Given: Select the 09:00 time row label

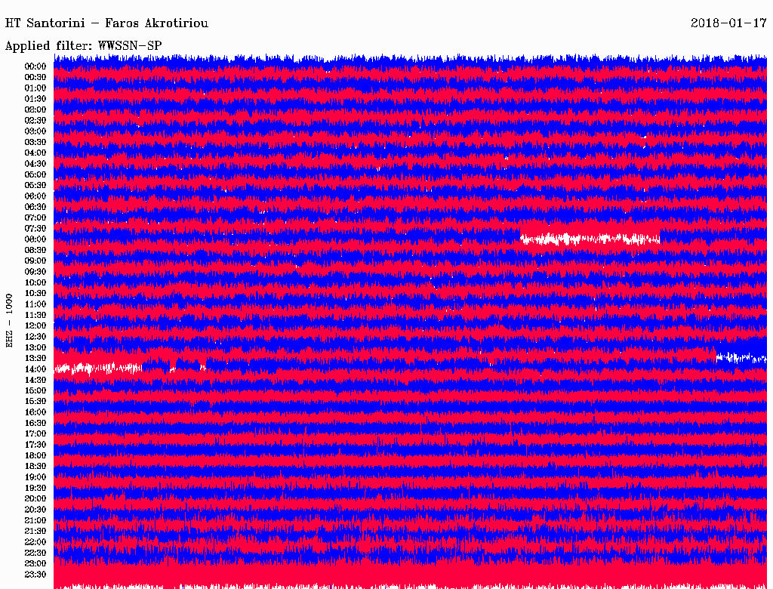Looking at the screenshot, I should click(35, 261).
